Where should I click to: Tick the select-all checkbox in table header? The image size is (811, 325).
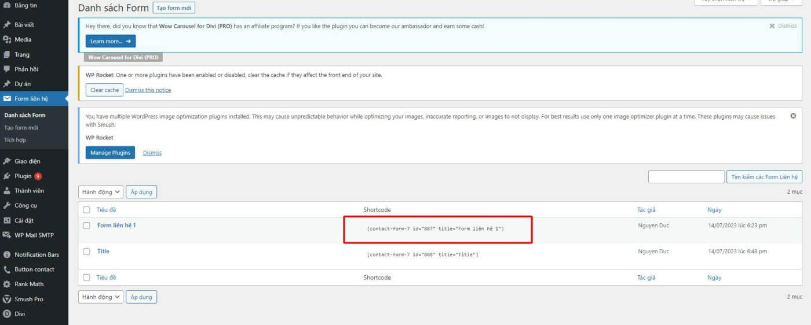[86, 210]
